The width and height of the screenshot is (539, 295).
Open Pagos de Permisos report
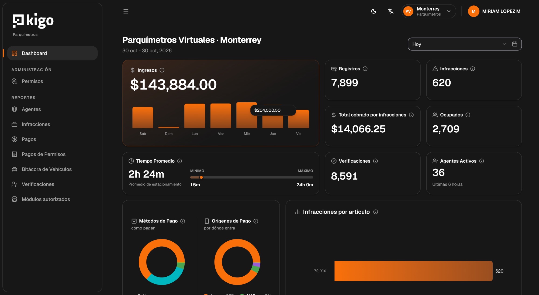[x=52, y=154]
